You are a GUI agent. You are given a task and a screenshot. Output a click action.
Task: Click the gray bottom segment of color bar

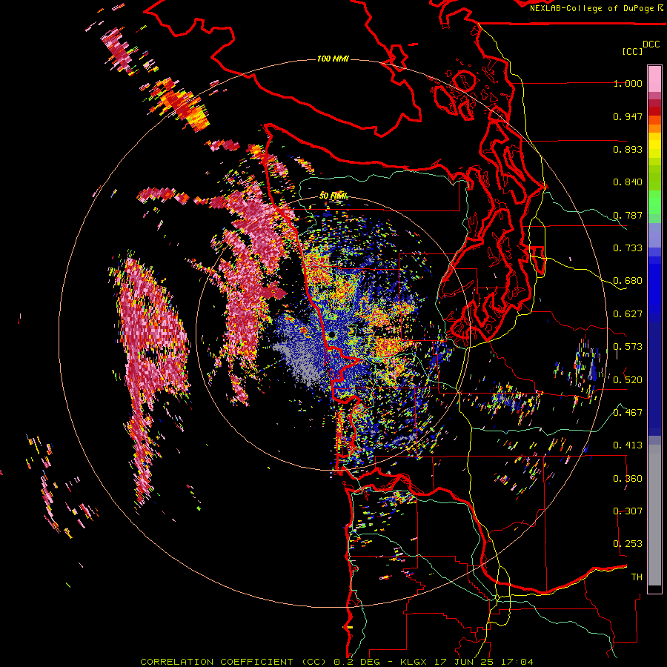(654, 515)
